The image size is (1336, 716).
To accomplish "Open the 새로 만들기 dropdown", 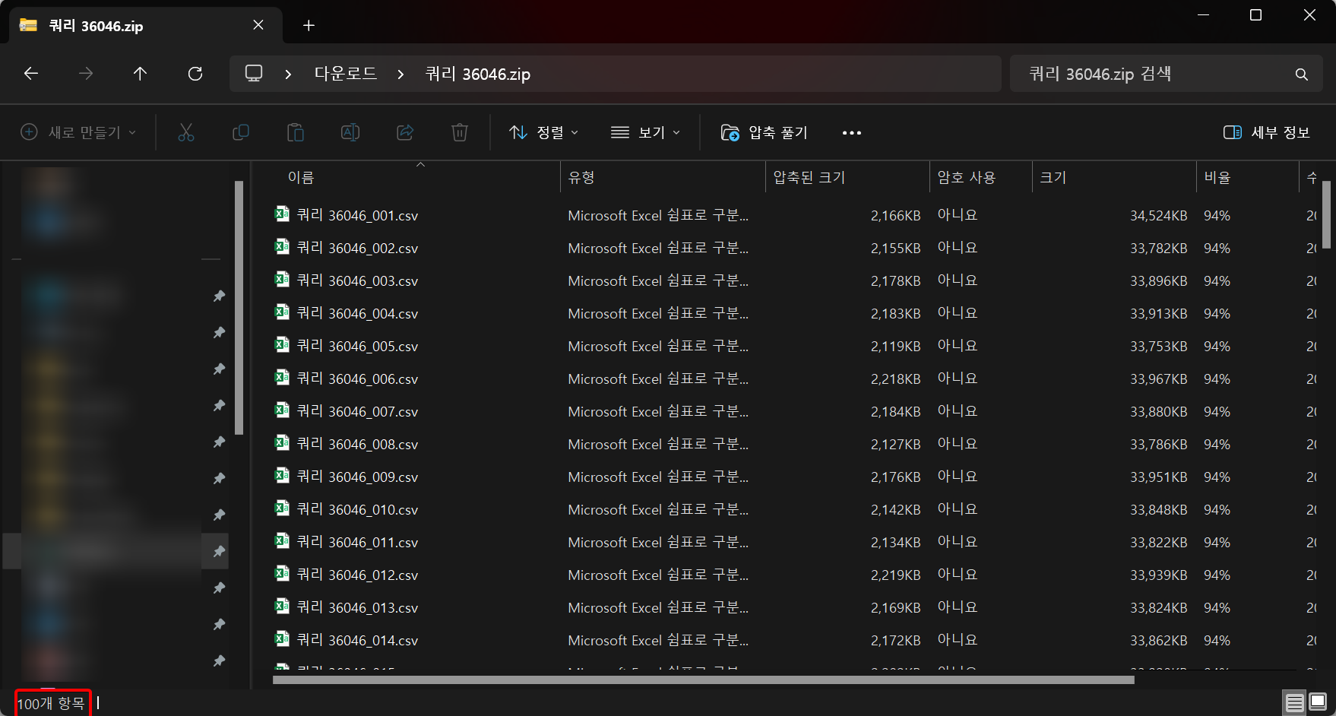I will point(78,132).
